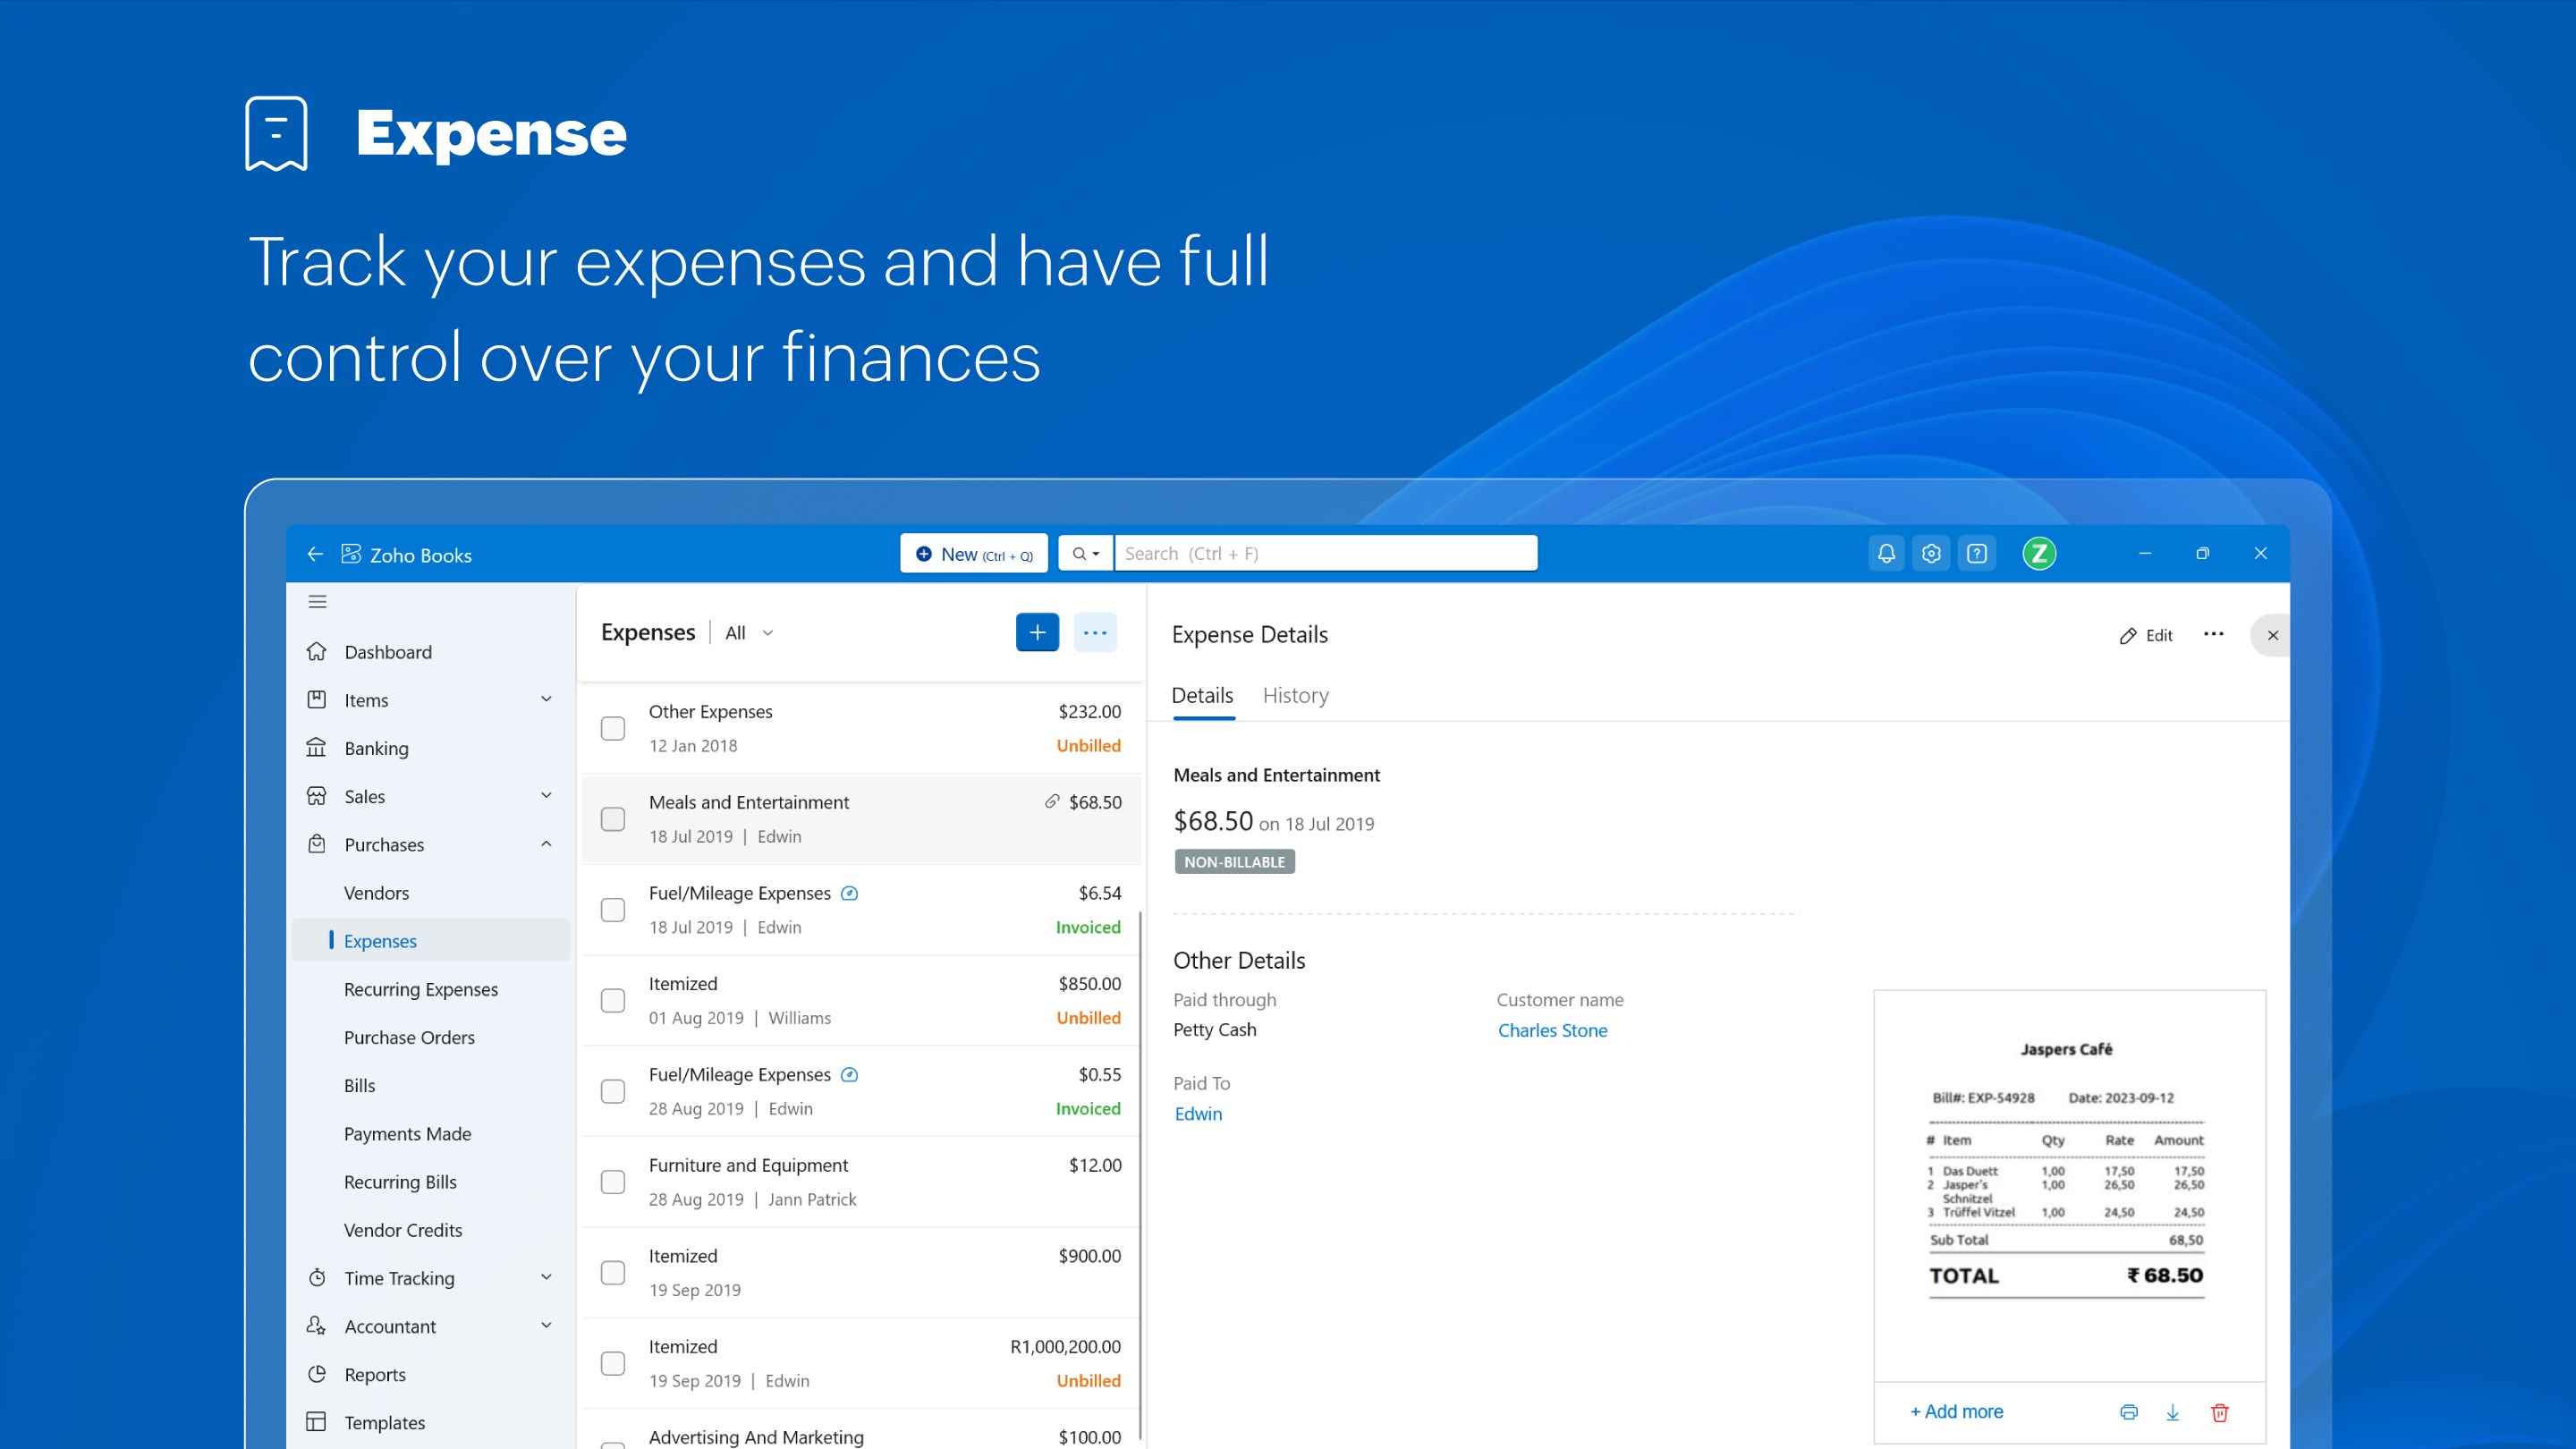This screenshot has height=1449, width=2576.
Task: Expand the Time Tracking section
Action: (546, 1277)
